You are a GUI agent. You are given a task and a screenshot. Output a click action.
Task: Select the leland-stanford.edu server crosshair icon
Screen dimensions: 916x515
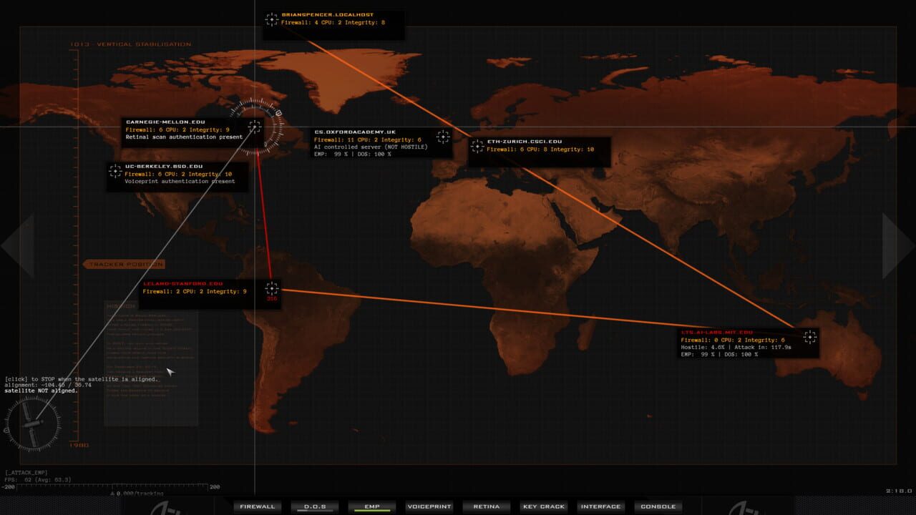(271, 288)
